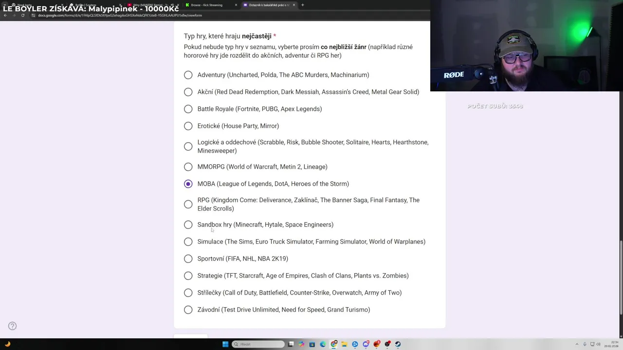
Task: Open Discord from the taskbar
Action: pyautogui.click(x=366, y=344)
